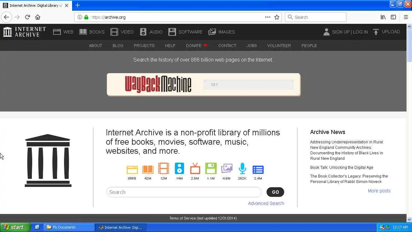Click the UPLOAD button in header
Viewport: 412px width, 232px height.
click(x=387, y=32)
